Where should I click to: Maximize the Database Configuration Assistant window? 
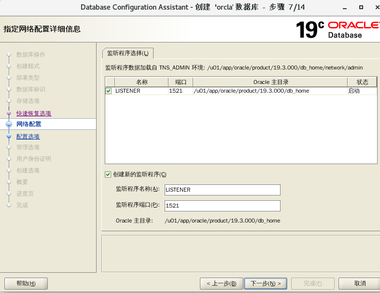(x=360, y=8)
